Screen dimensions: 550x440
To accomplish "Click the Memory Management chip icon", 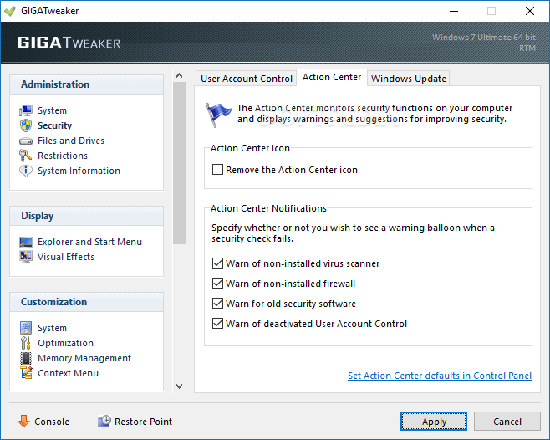I will 26,358.
